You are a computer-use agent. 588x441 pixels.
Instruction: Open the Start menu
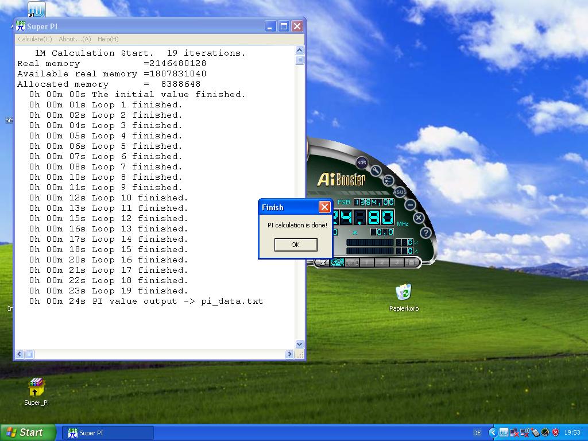28,432
